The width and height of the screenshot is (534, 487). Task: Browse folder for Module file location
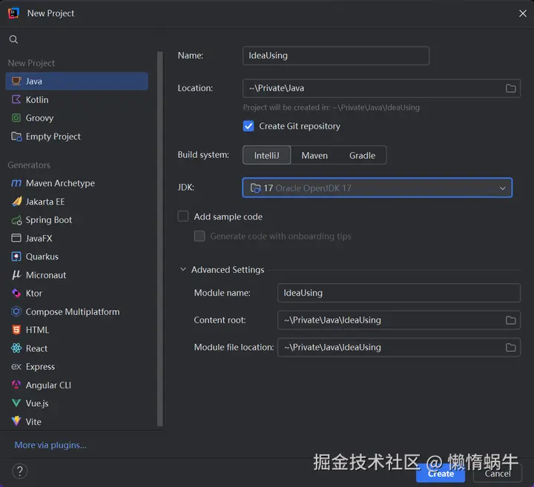coord(510,348)
